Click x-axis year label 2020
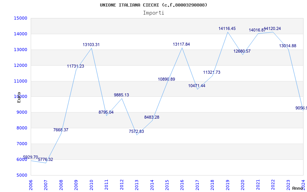307x192 pixels. (x=243, y=185)
